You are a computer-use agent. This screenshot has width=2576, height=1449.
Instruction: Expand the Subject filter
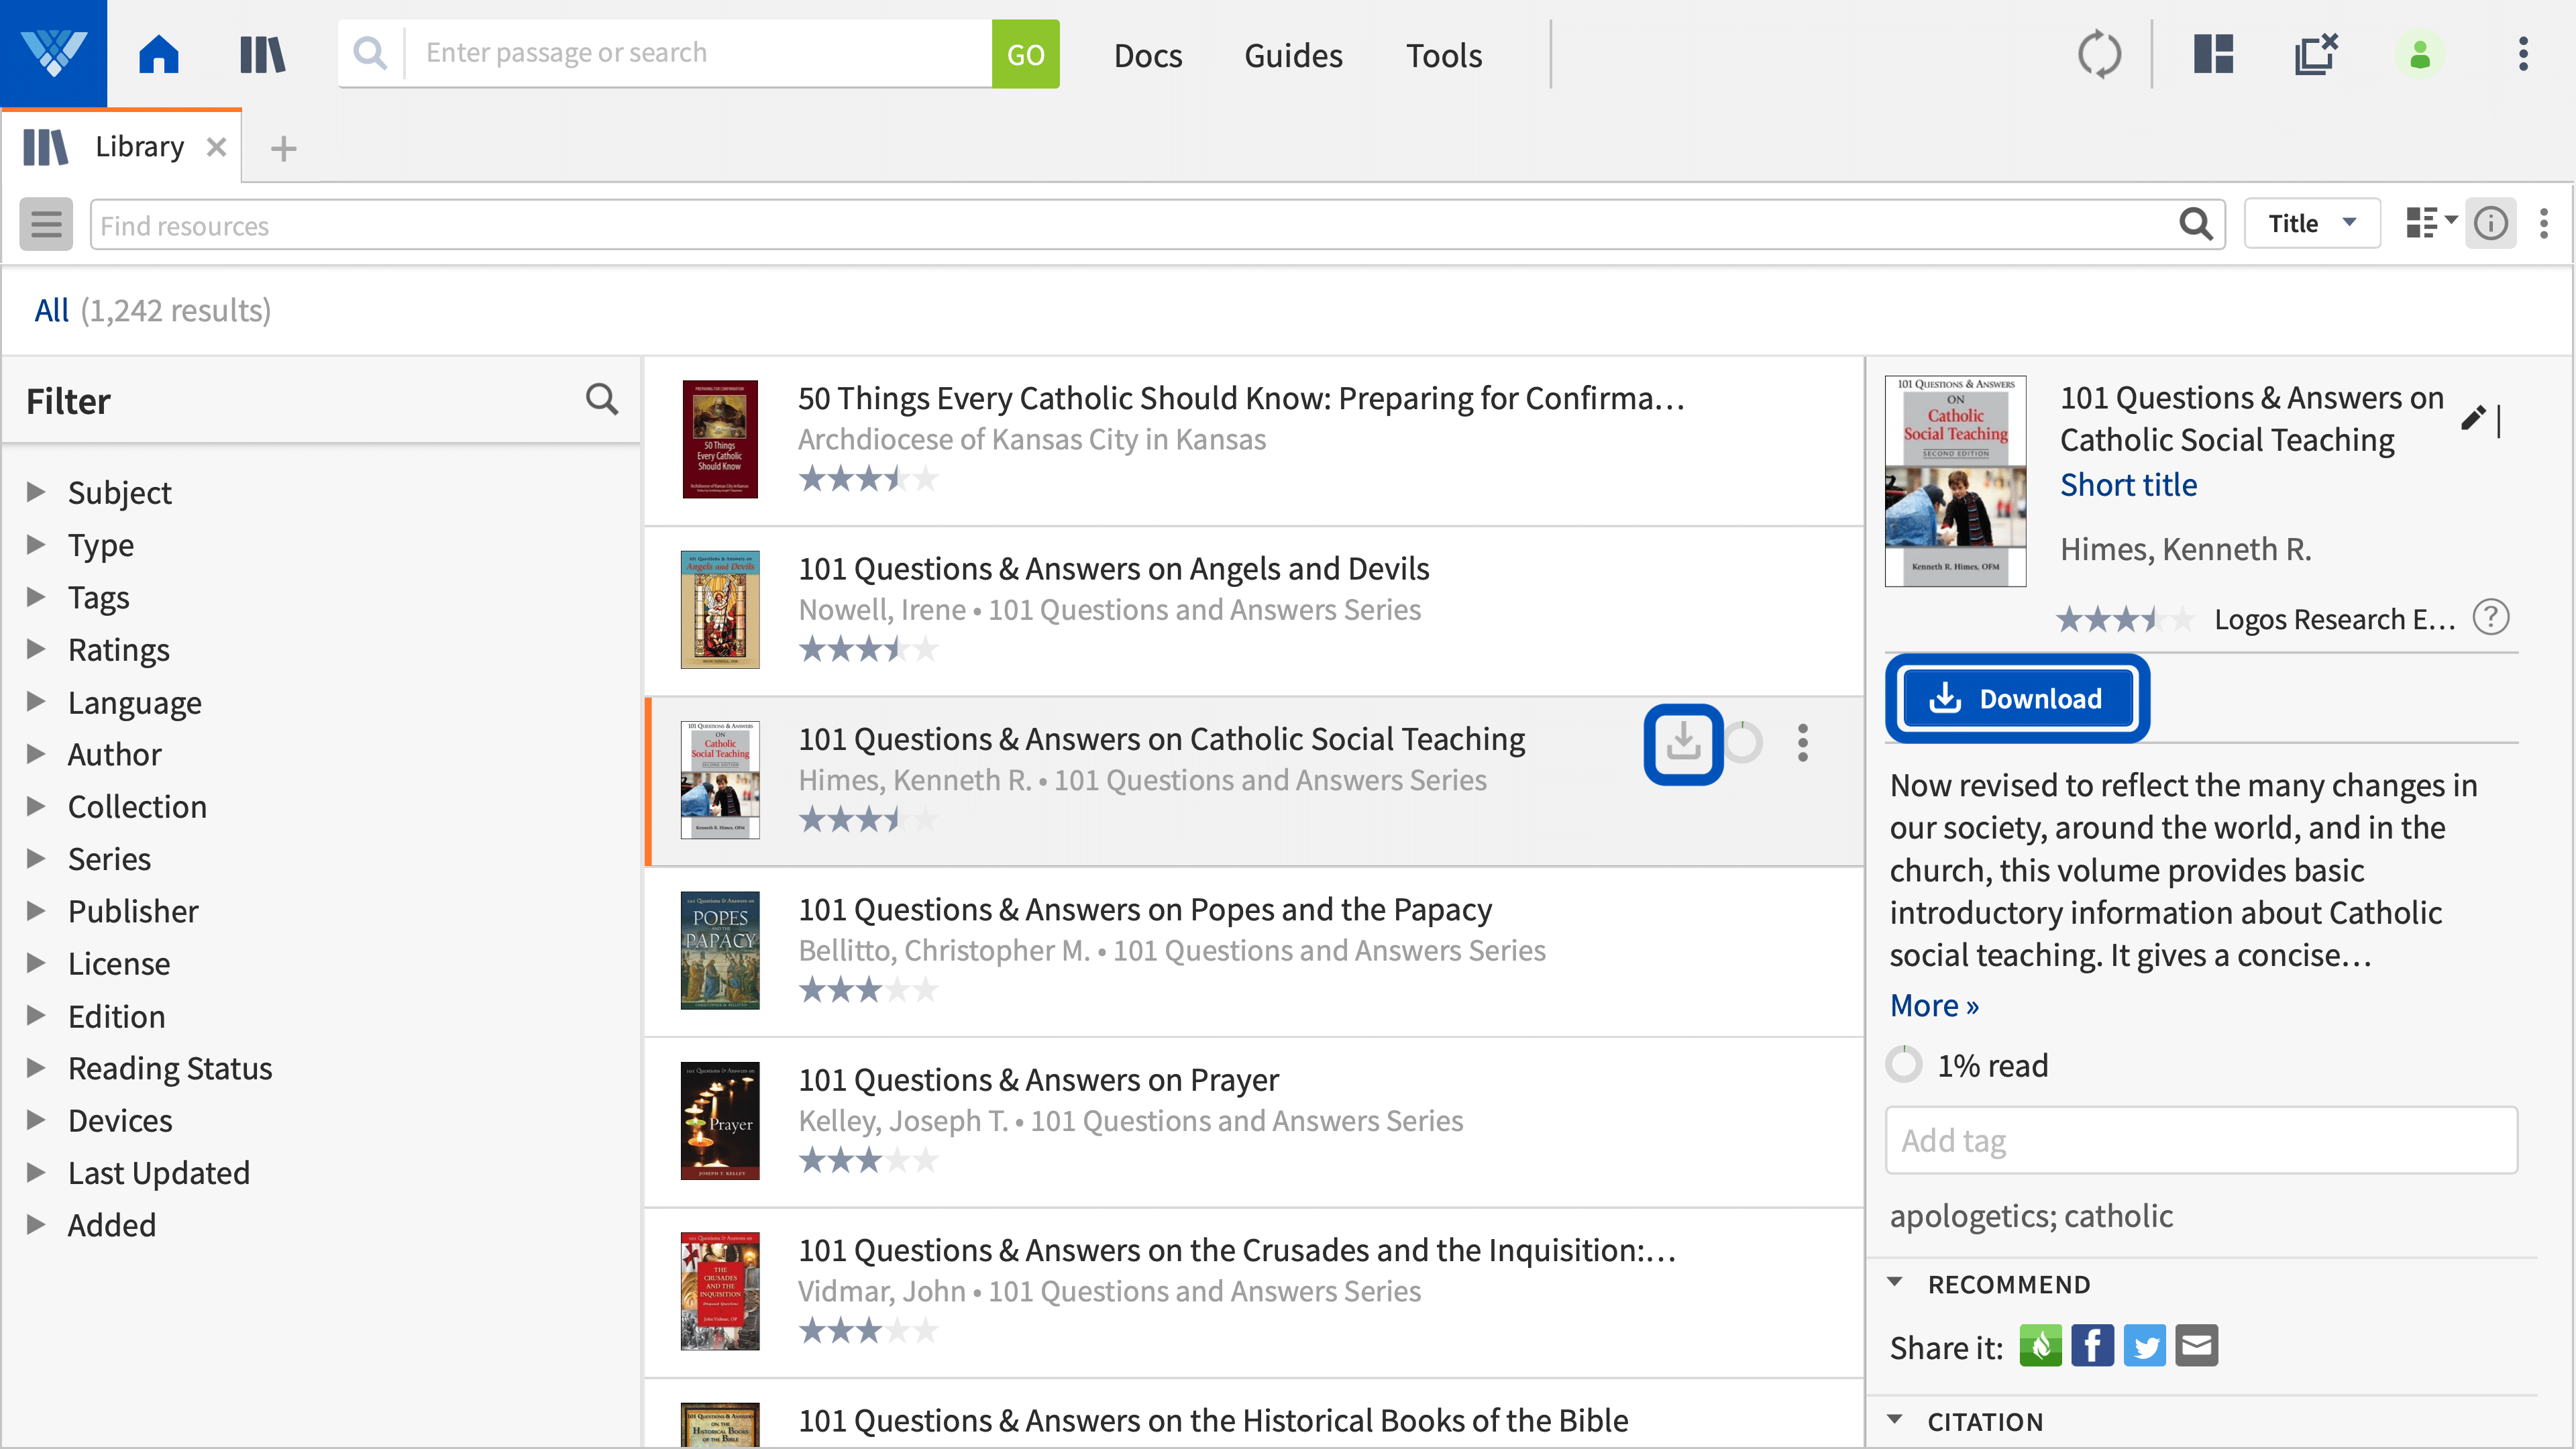pos(36,491)
